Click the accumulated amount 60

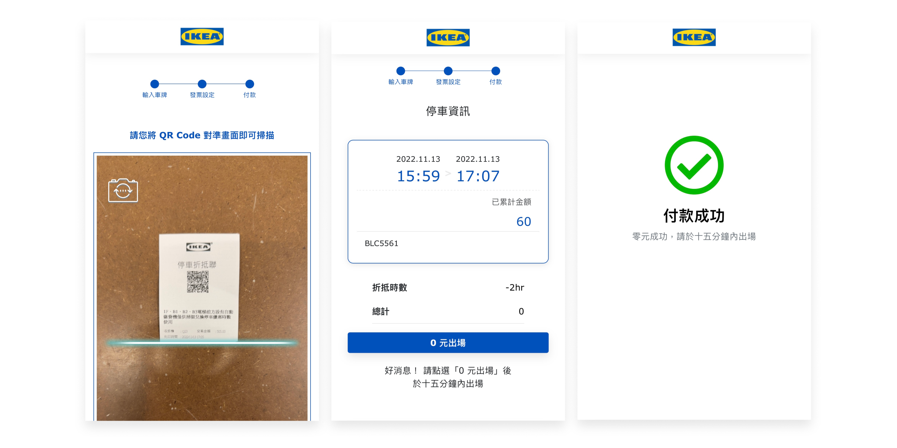(523, 222)
